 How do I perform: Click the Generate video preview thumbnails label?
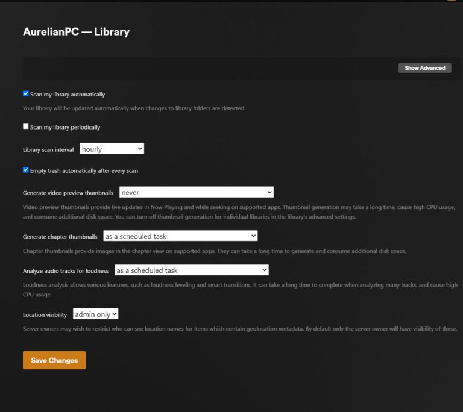(x=68, y=193)
